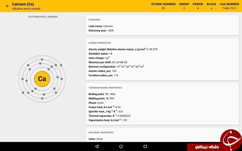The image size is (242, 151).
Task: Select the Latin name: Calcium row
Action: tap(100, 26)
